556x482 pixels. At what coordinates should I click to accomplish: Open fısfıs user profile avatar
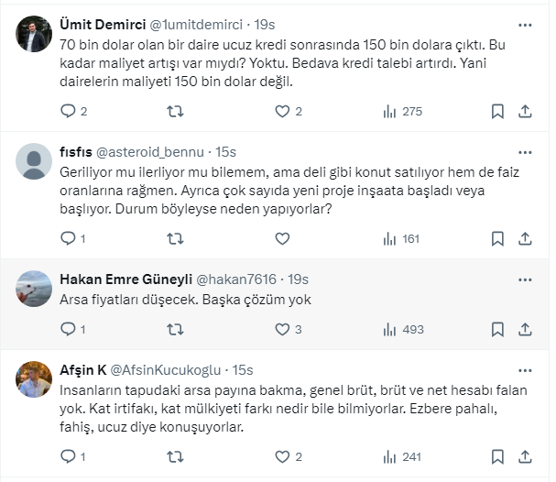point(35,163)
